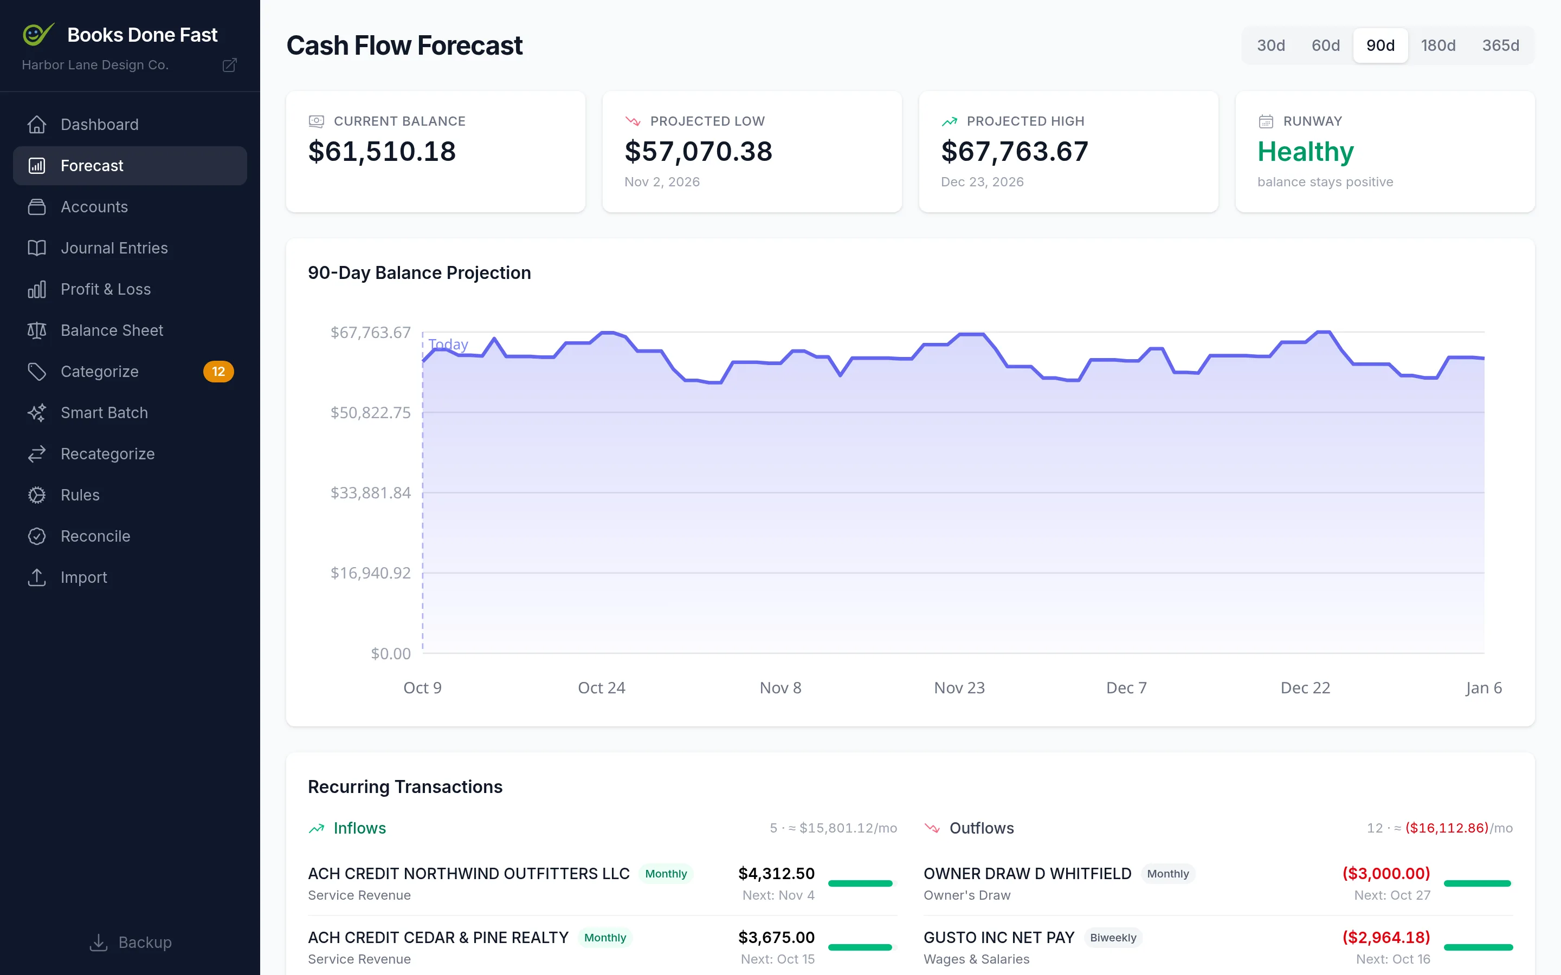Image resolution: width=1561 pixels, height=975 pixels.
Task: Click the Current Balance cash icon
Action: [x=316, y=121]
